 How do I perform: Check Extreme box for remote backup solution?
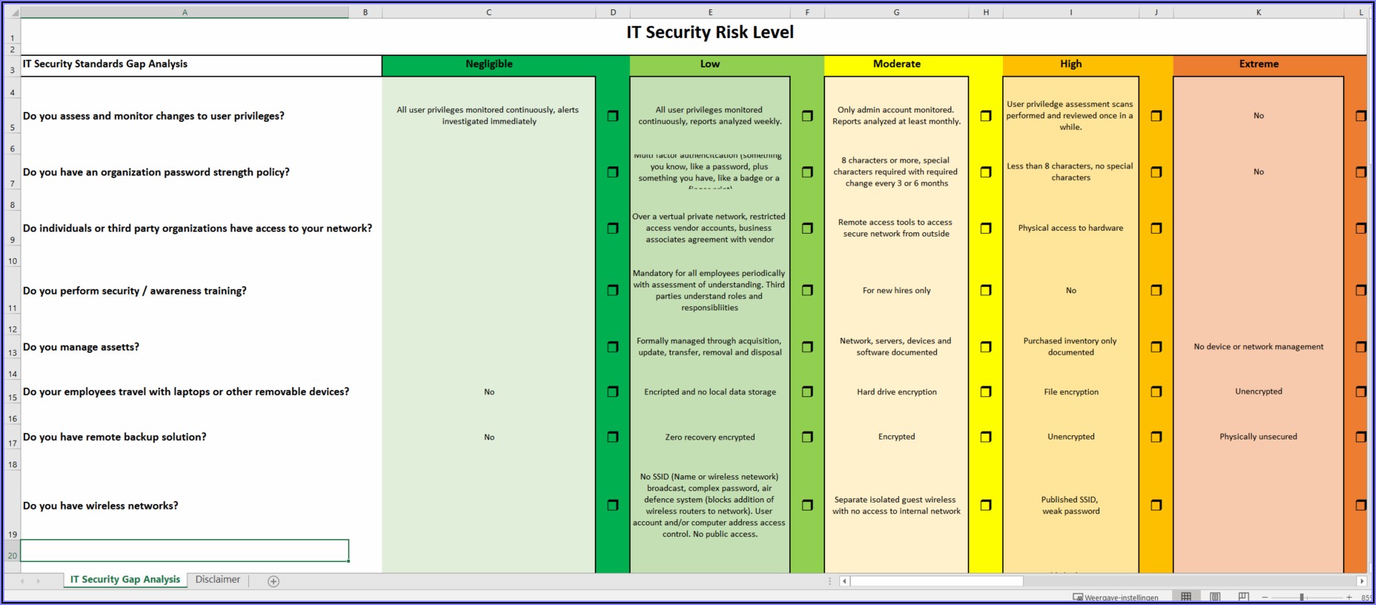point(1360,437)
